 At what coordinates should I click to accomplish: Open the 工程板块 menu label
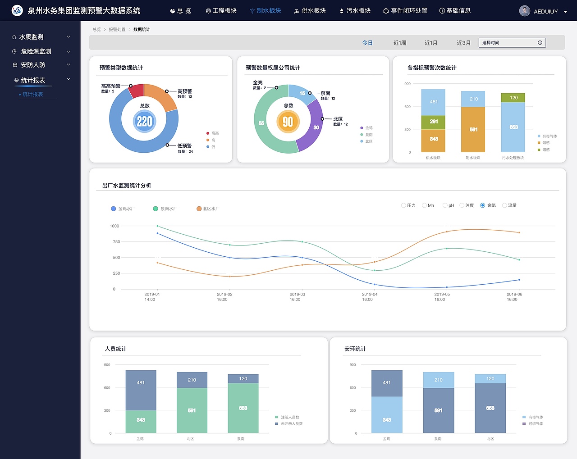pyautogui.click(x=224, y=11)
